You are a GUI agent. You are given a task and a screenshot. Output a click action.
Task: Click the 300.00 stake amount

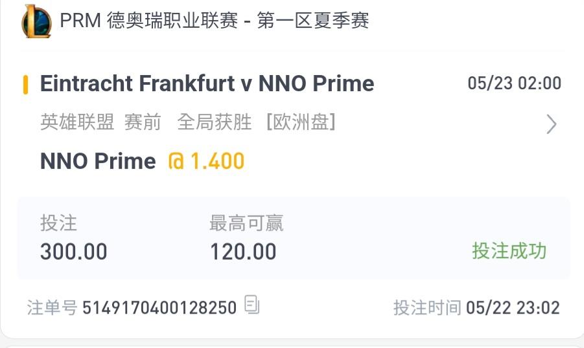click(74, 252)
